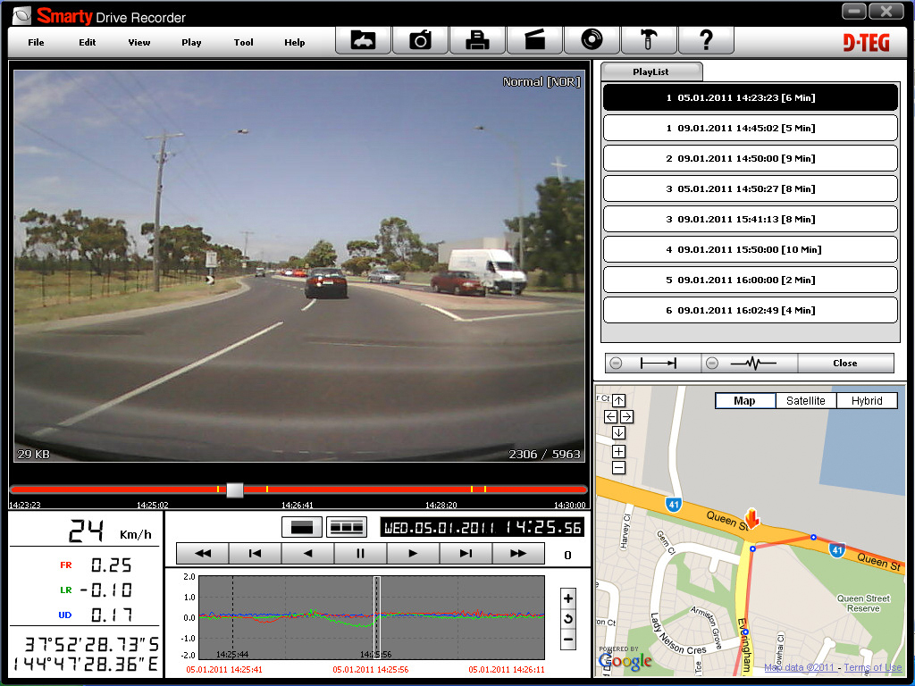Toggle the time-order sort playlist filter
This screenshot has width=915, height=686.
[652, 364]
